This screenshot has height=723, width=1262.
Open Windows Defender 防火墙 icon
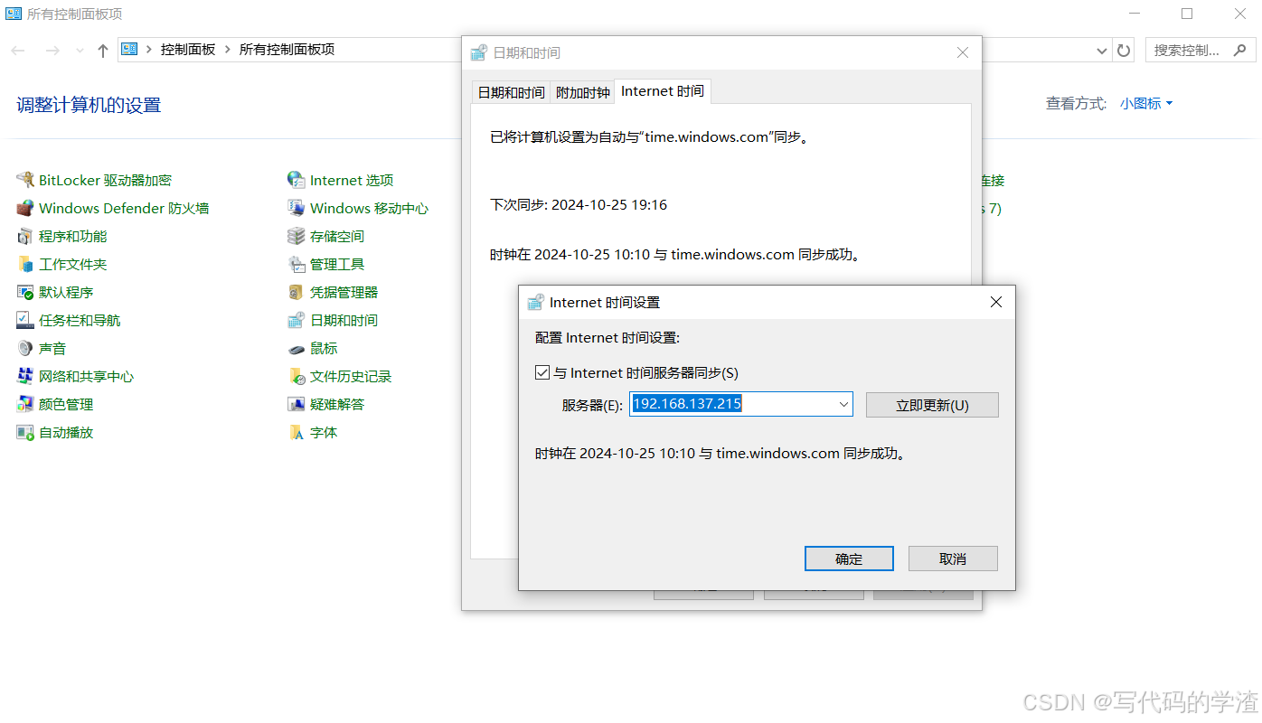point(25,208)
